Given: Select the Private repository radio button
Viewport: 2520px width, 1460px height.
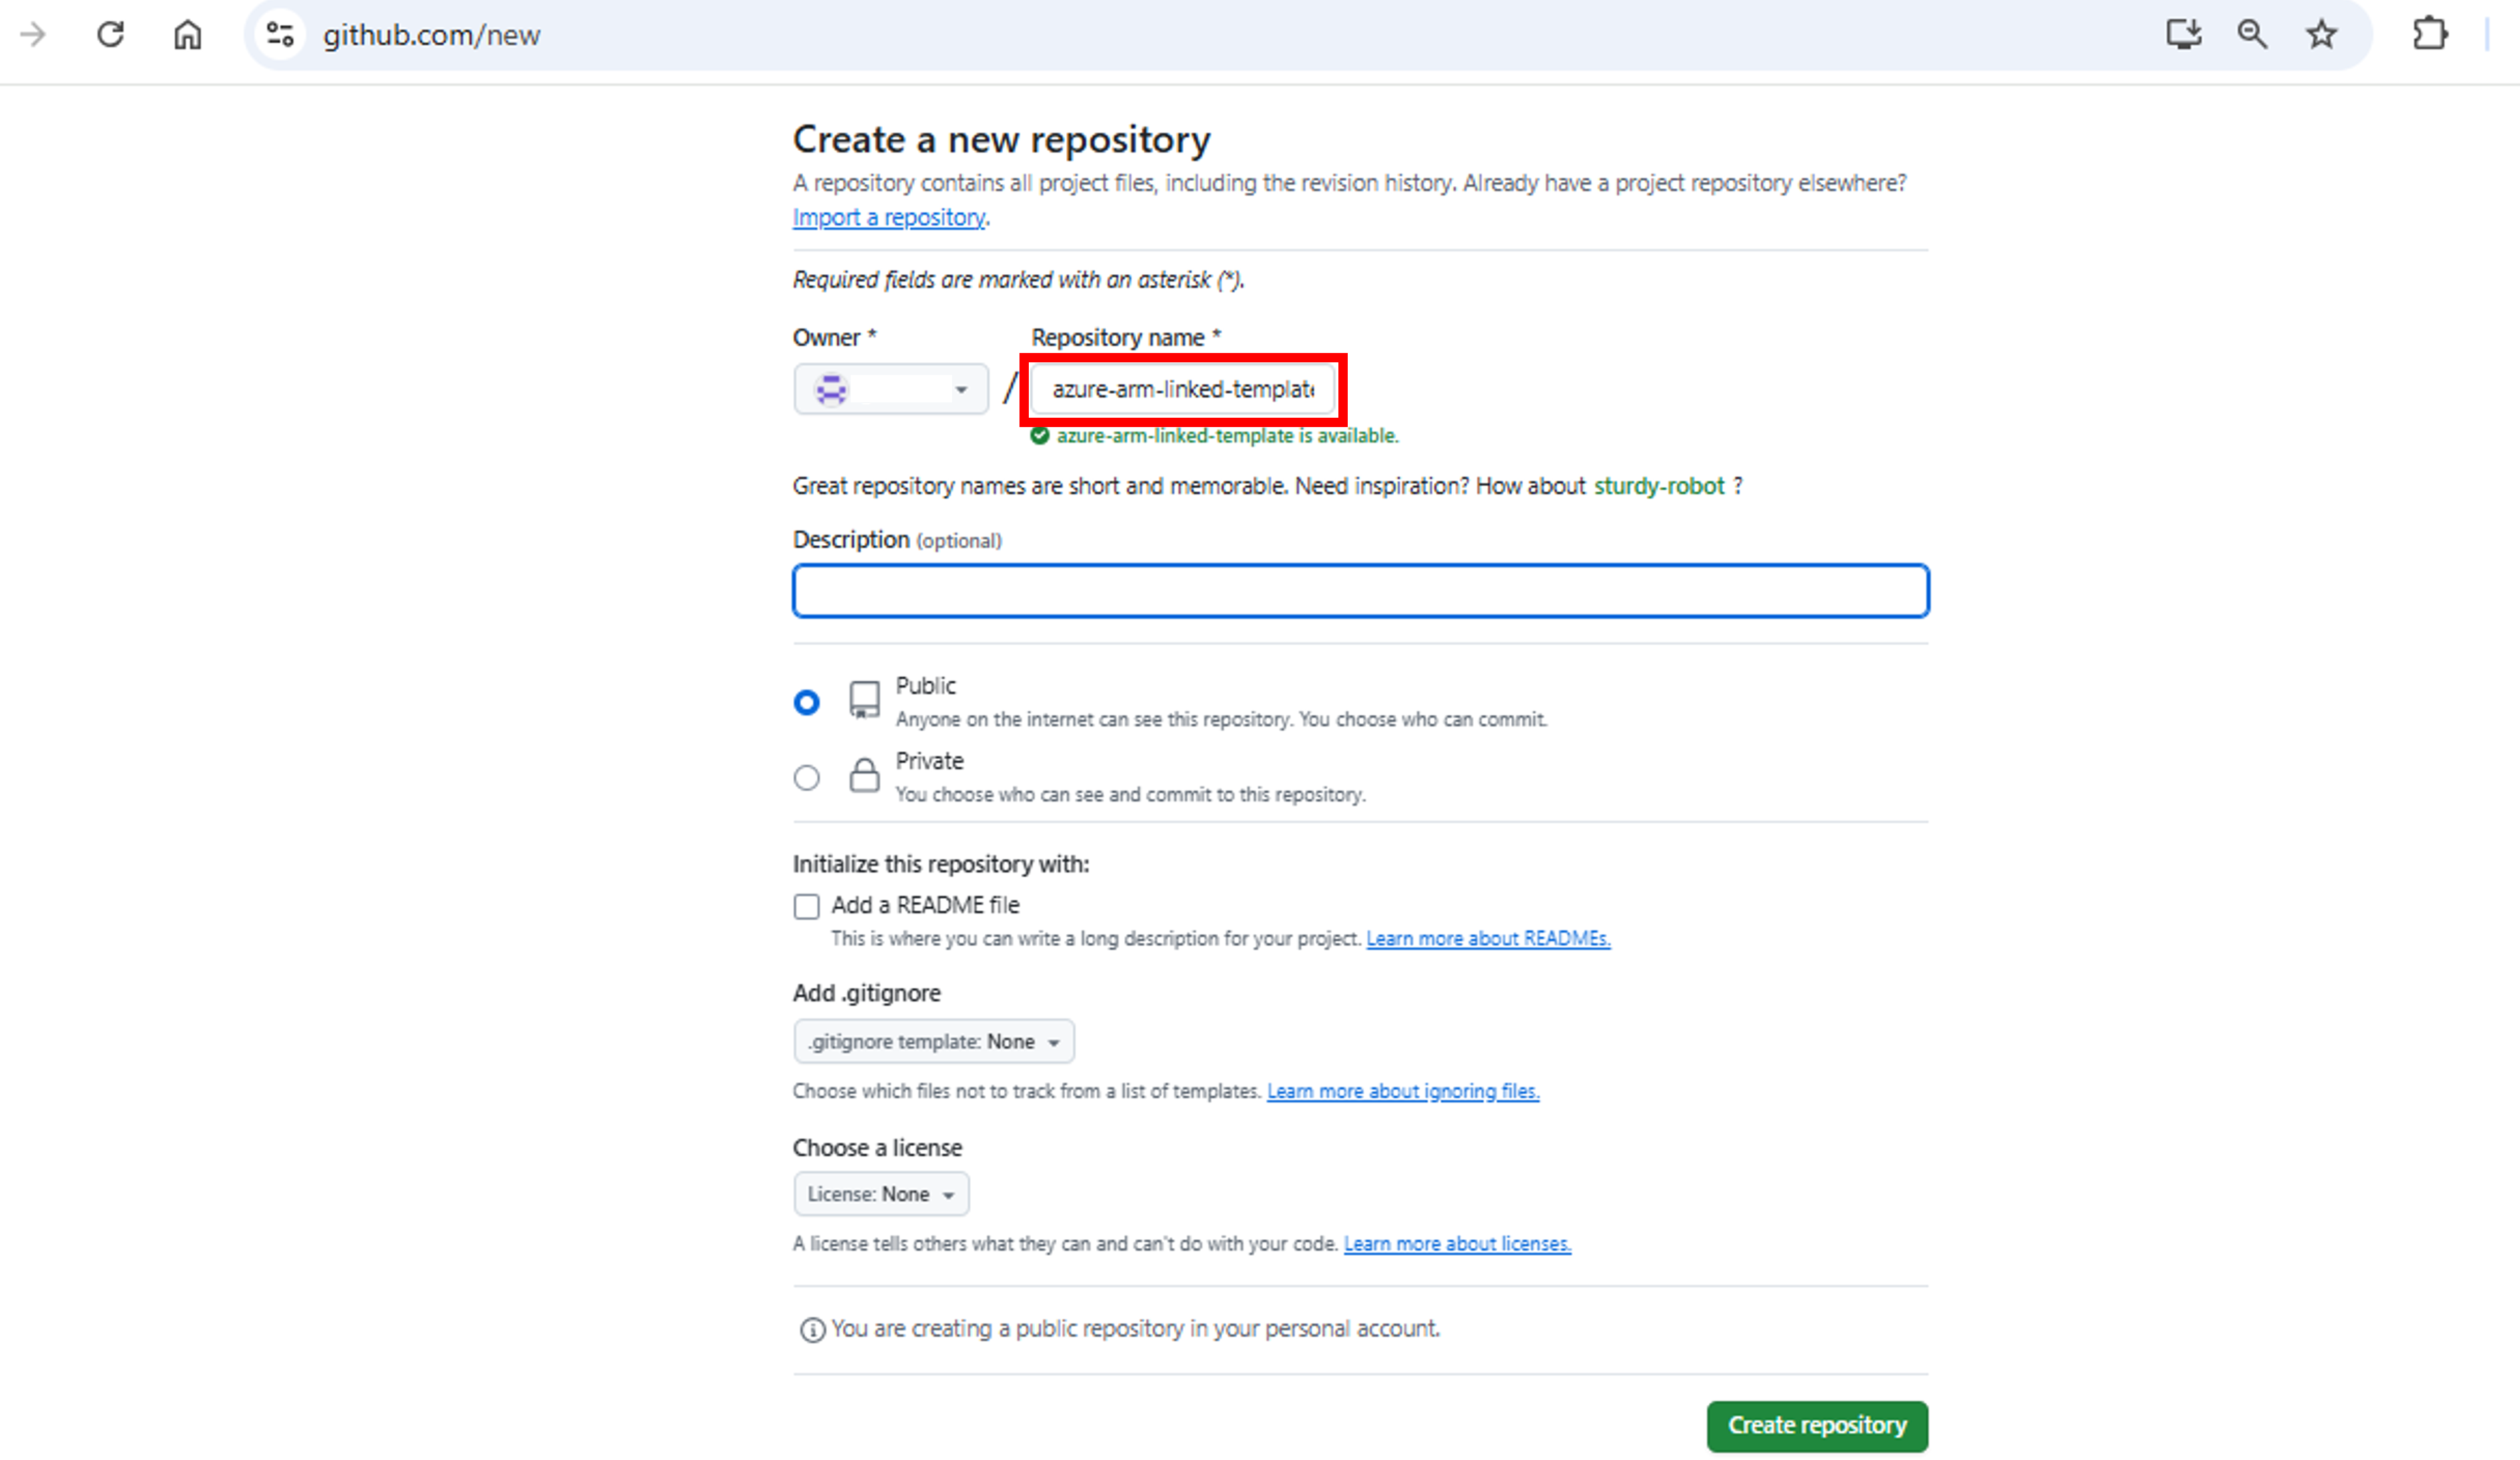Looking at the screenshot, I should pyautogui.click(x=806, y=777).
